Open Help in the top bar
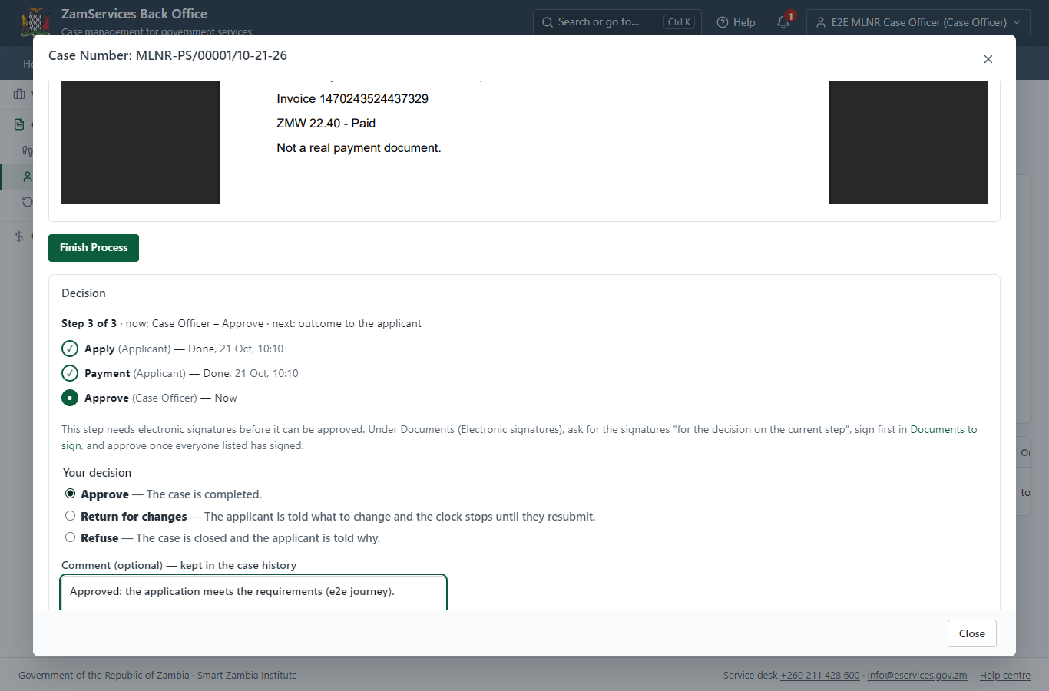 click(736, 22)
